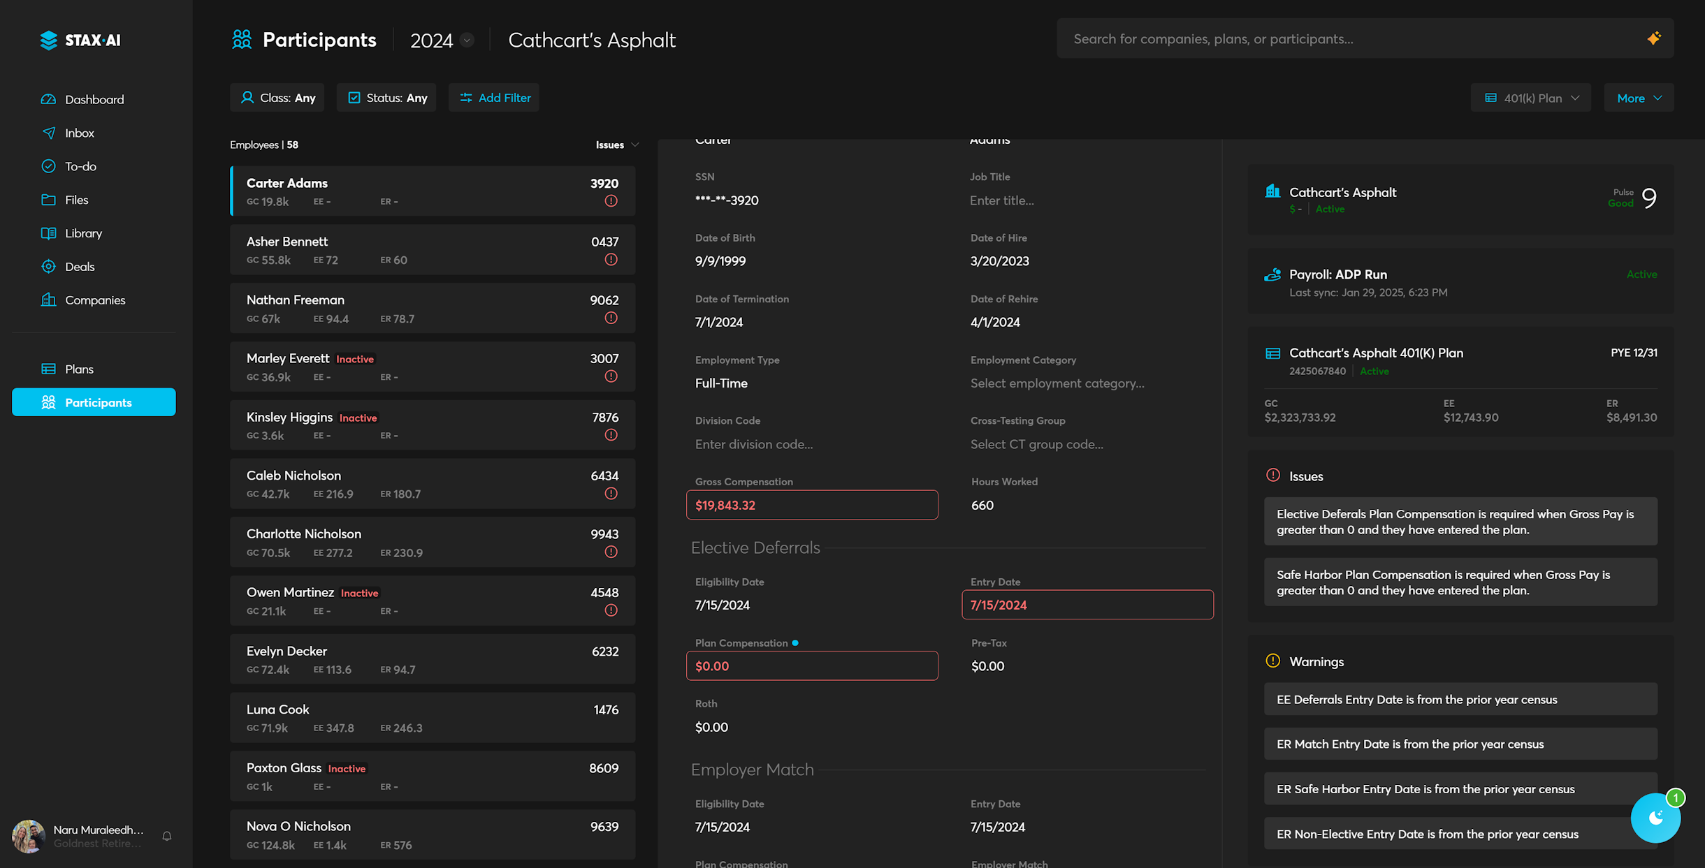Click the Add Filter button
Screen dimensions: 1705x868
(x=494, y=98)
